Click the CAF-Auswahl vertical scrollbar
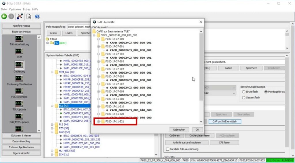Viewport: 295px width, 163px height. pos(201,66)
